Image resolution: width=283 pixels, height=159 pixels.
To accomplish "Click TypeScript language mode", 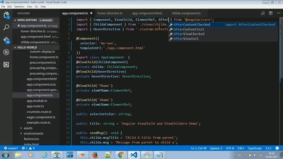I will (255, 148).
